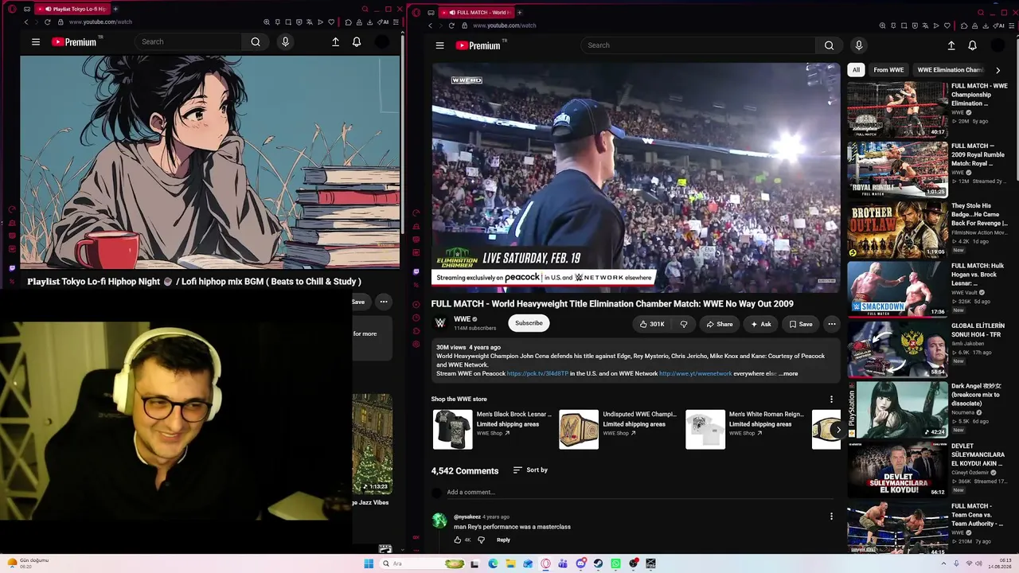The height and width of the screenshot is (573, 1019).
Task: Focus the search box in the Lo-fi window
Action: coord(189,42)
